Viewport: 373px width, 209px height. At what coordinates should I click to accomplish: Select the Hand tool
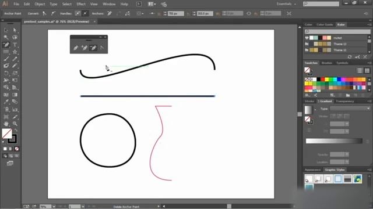point(6,124)
